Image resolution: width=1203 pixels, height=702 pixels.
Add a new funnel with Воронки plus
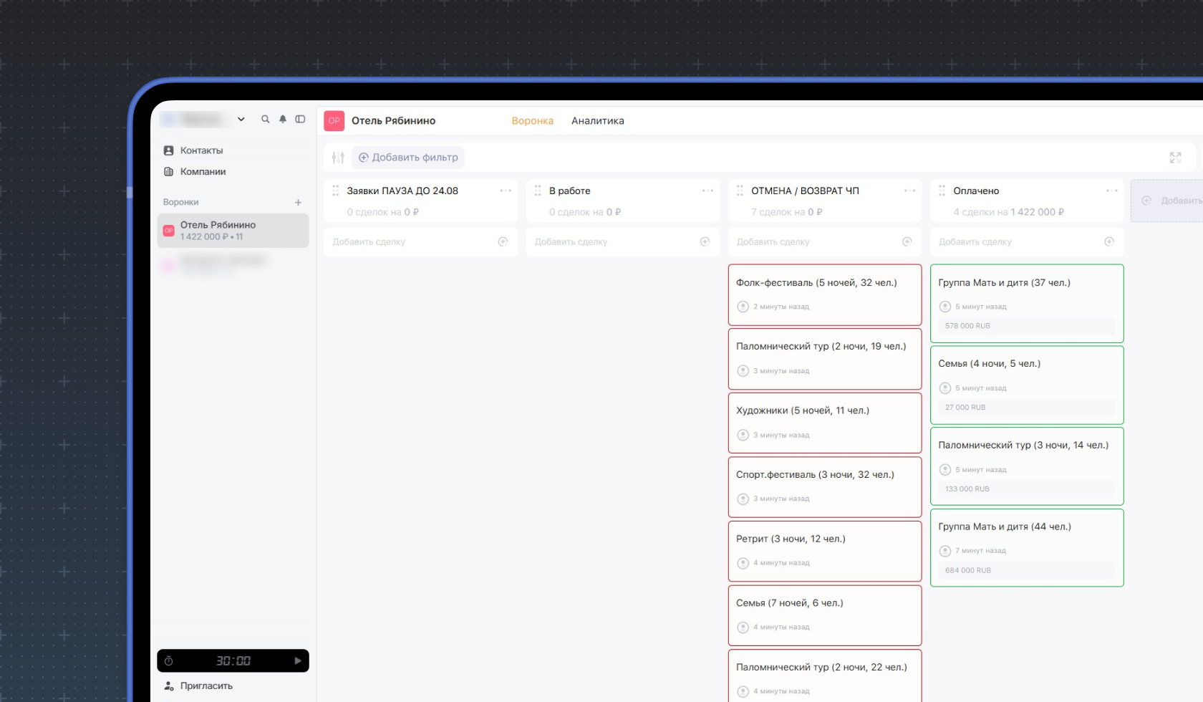click(299, 203)
